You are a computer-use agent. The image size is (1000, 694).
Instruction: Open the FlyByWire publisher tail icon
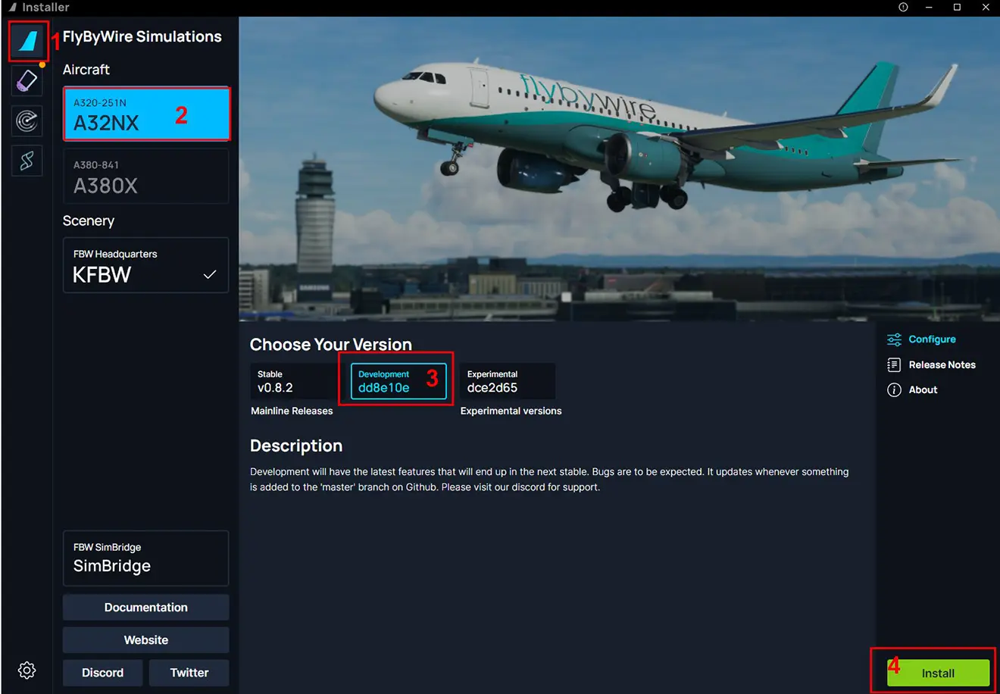tap(27, 41)
